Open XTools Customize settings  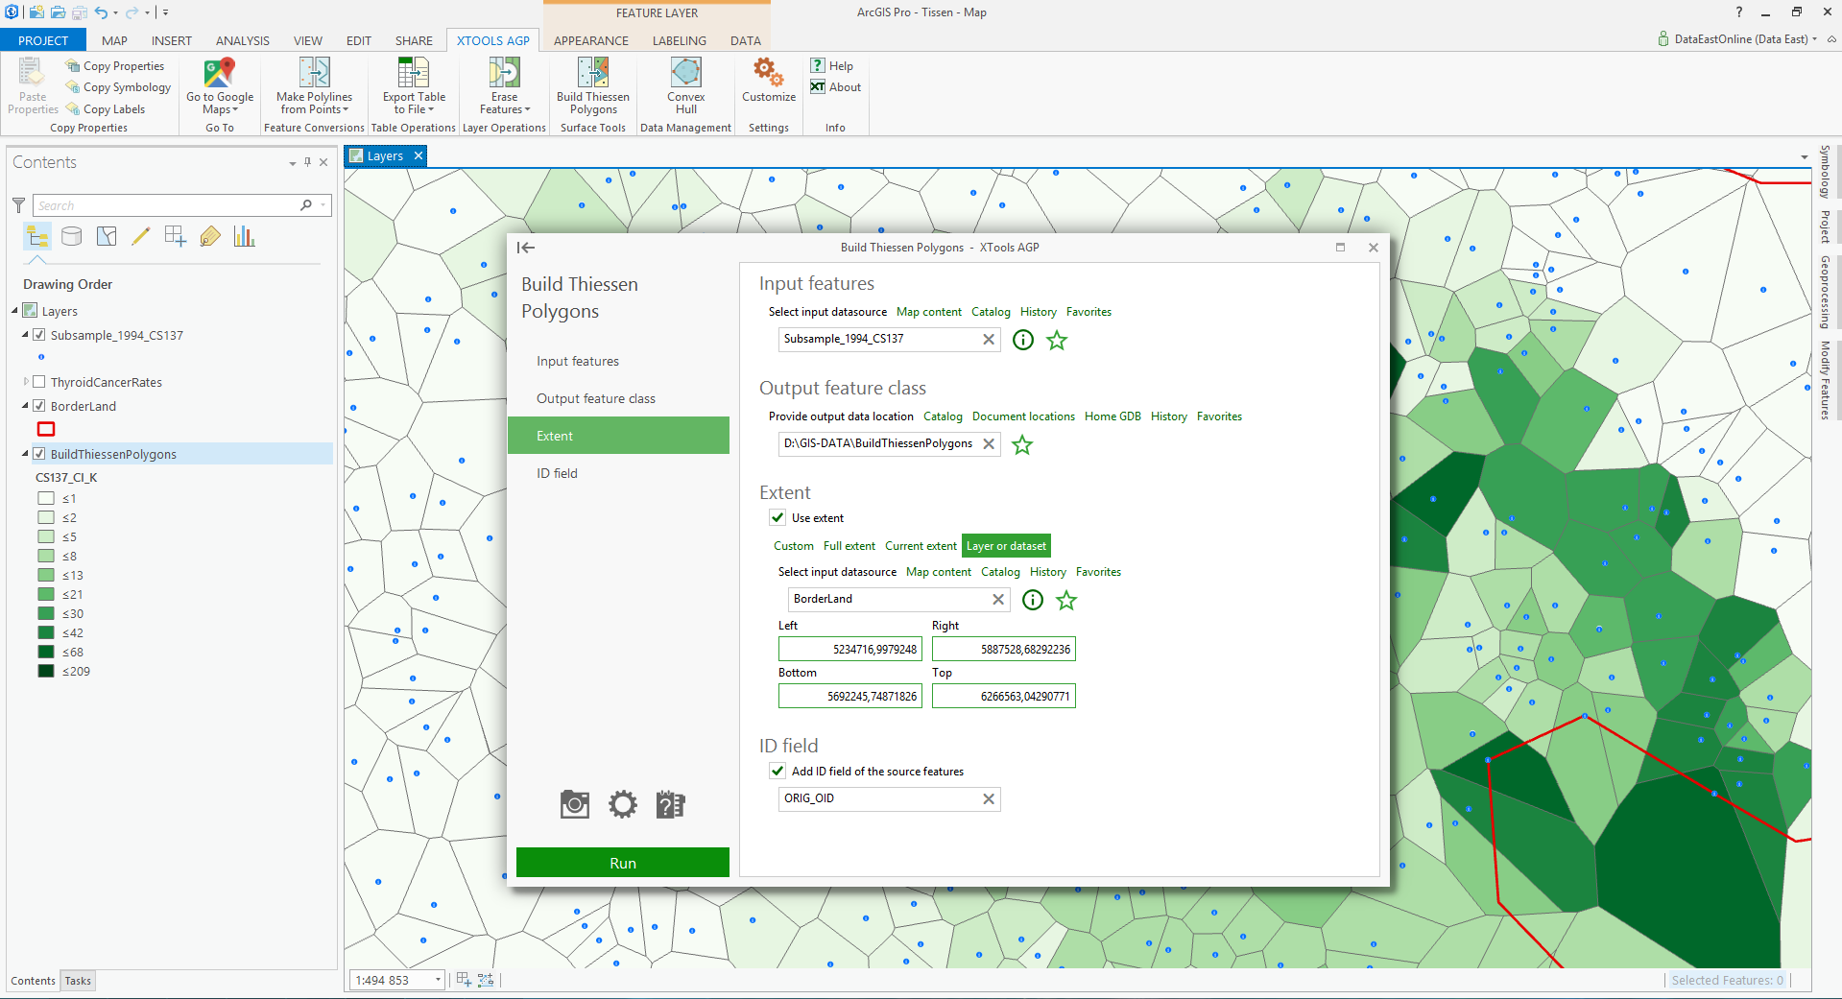pos(769,81)
